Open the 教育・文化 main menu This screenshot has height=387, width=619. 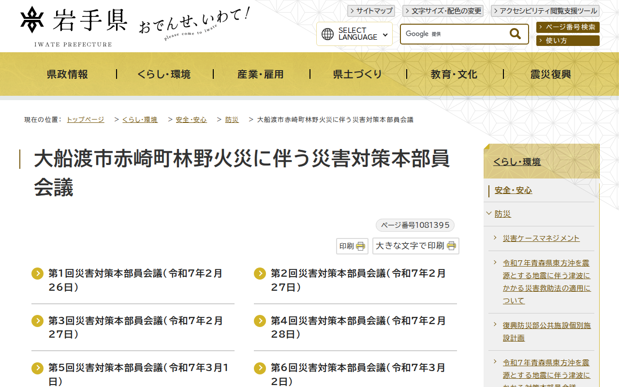[455, 74]
